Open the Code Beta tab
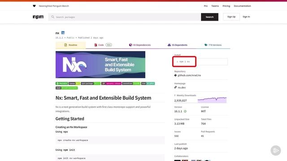287x161 pixels. [x=103, y=45]
